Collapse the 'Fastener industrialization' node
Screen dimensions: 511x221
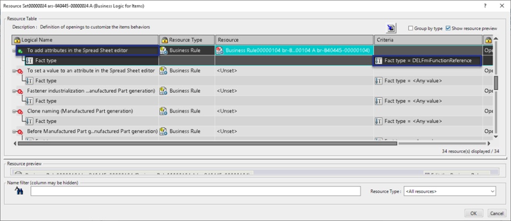[14, 91]
